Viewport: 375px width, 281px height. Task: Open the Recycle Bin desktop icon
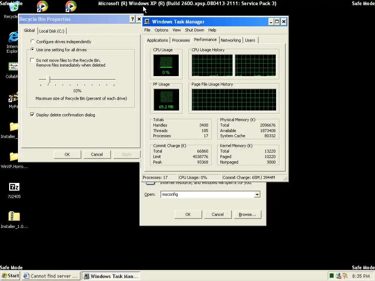tap(14, 7)
